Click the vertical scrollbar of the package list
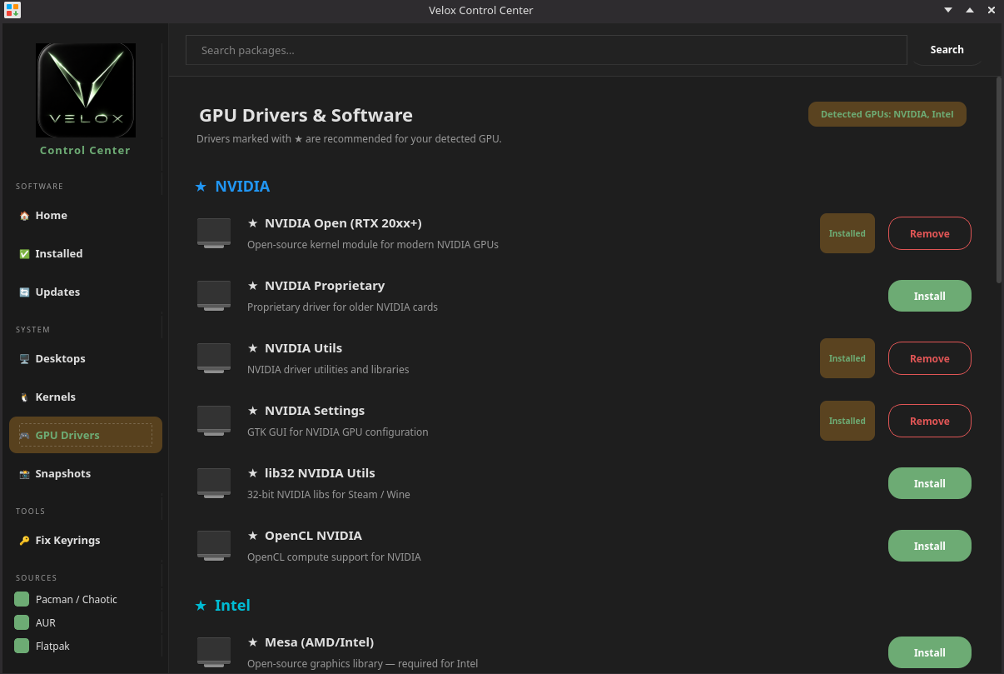Screen dimensions: 1004x674 tap(999, 179)
